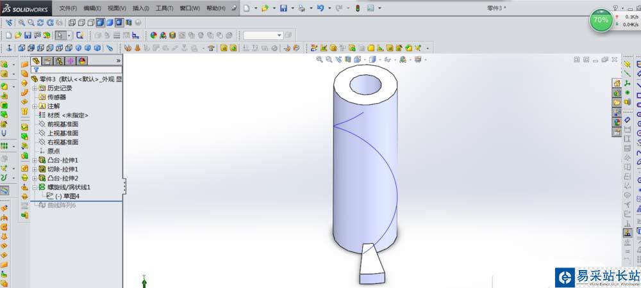Expand the manager pane tabs with the chevron

tap(119, 61)
